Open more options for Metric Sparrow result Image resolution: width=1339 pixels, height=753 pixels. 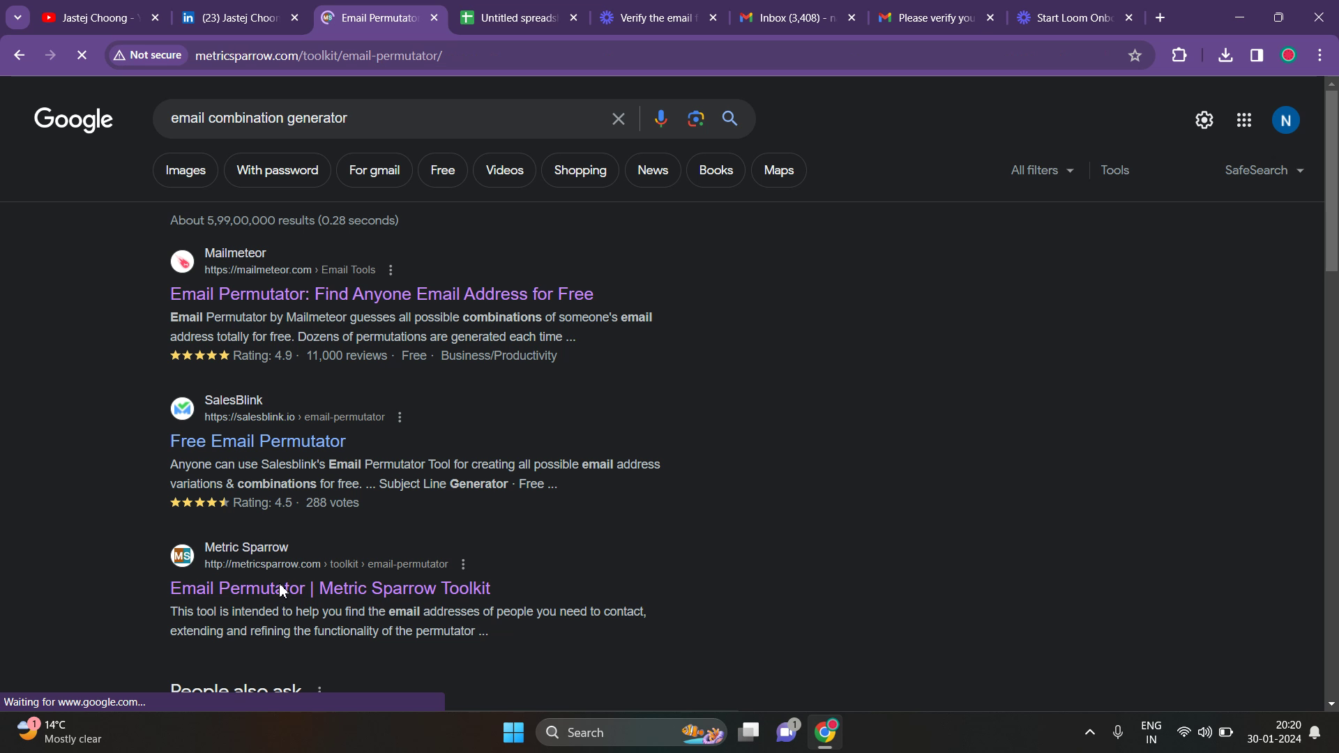click(463, 564)
